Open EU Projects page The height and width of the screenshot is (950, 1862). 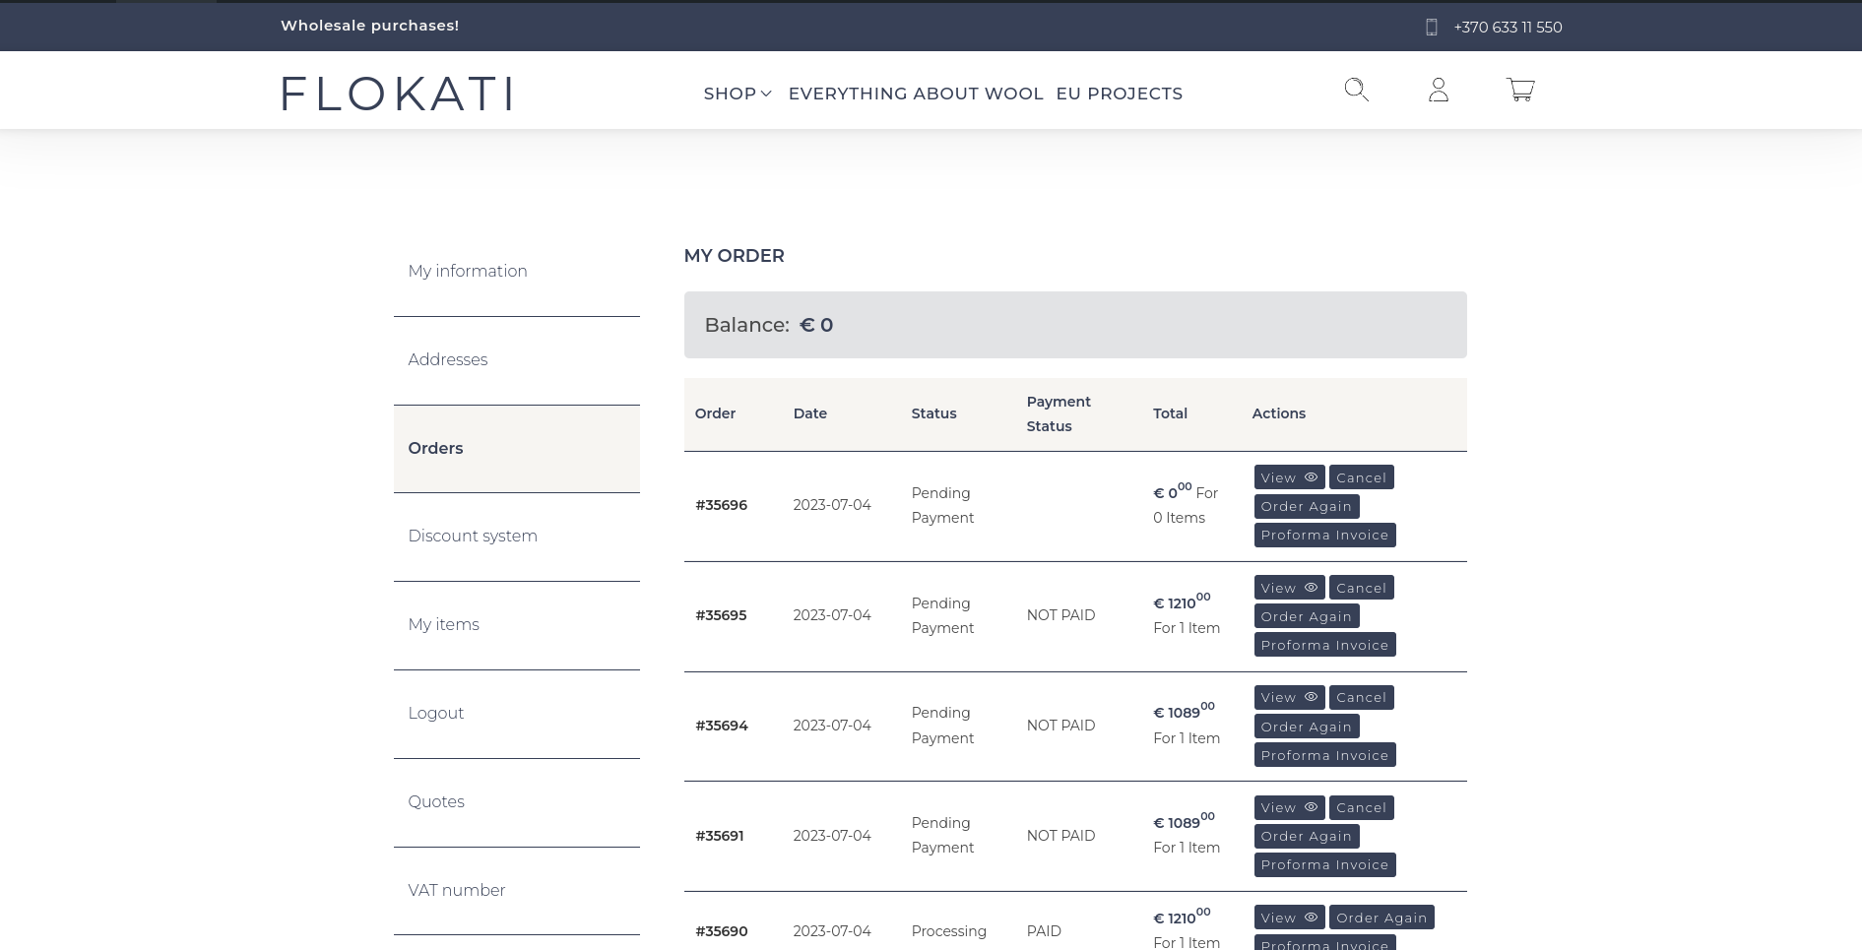click(x=1120, y=94)
